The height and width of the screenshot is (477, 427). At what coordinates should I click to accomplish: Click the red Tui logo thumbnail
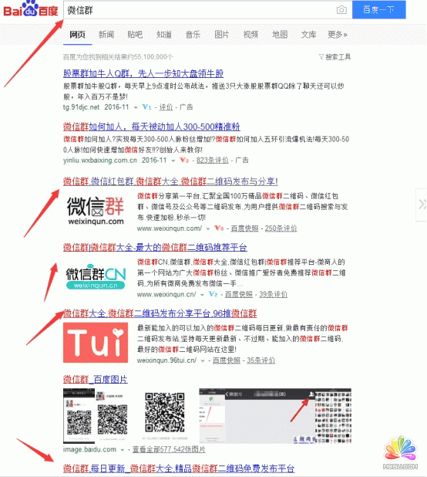click(96, 343)
